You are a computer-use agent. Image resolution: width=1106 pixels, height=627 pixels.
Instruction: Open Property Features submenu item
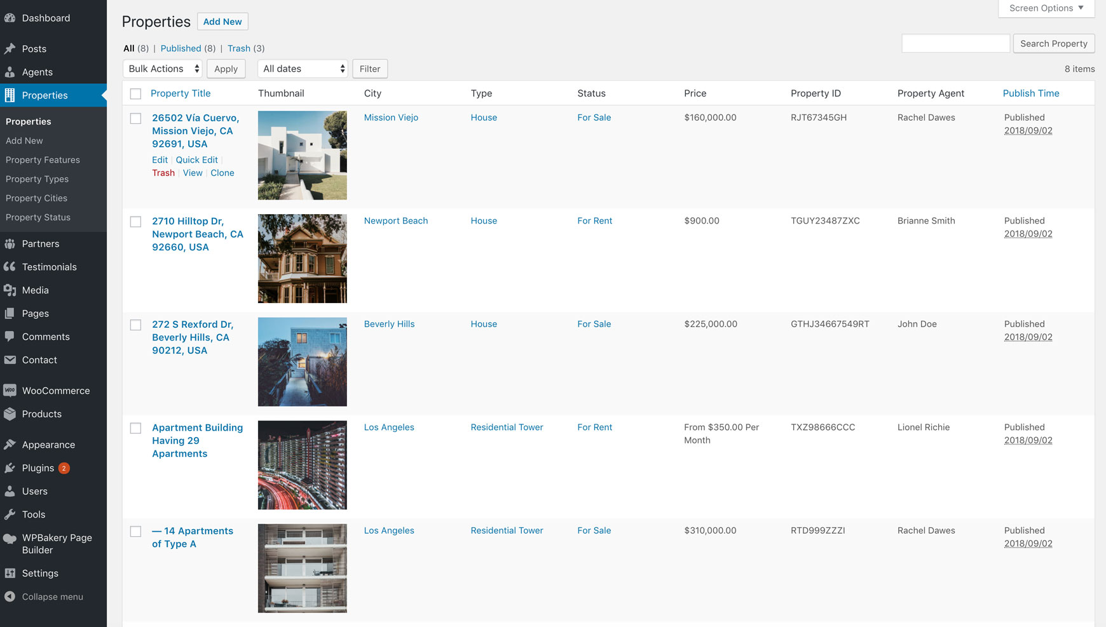[43, 160]
